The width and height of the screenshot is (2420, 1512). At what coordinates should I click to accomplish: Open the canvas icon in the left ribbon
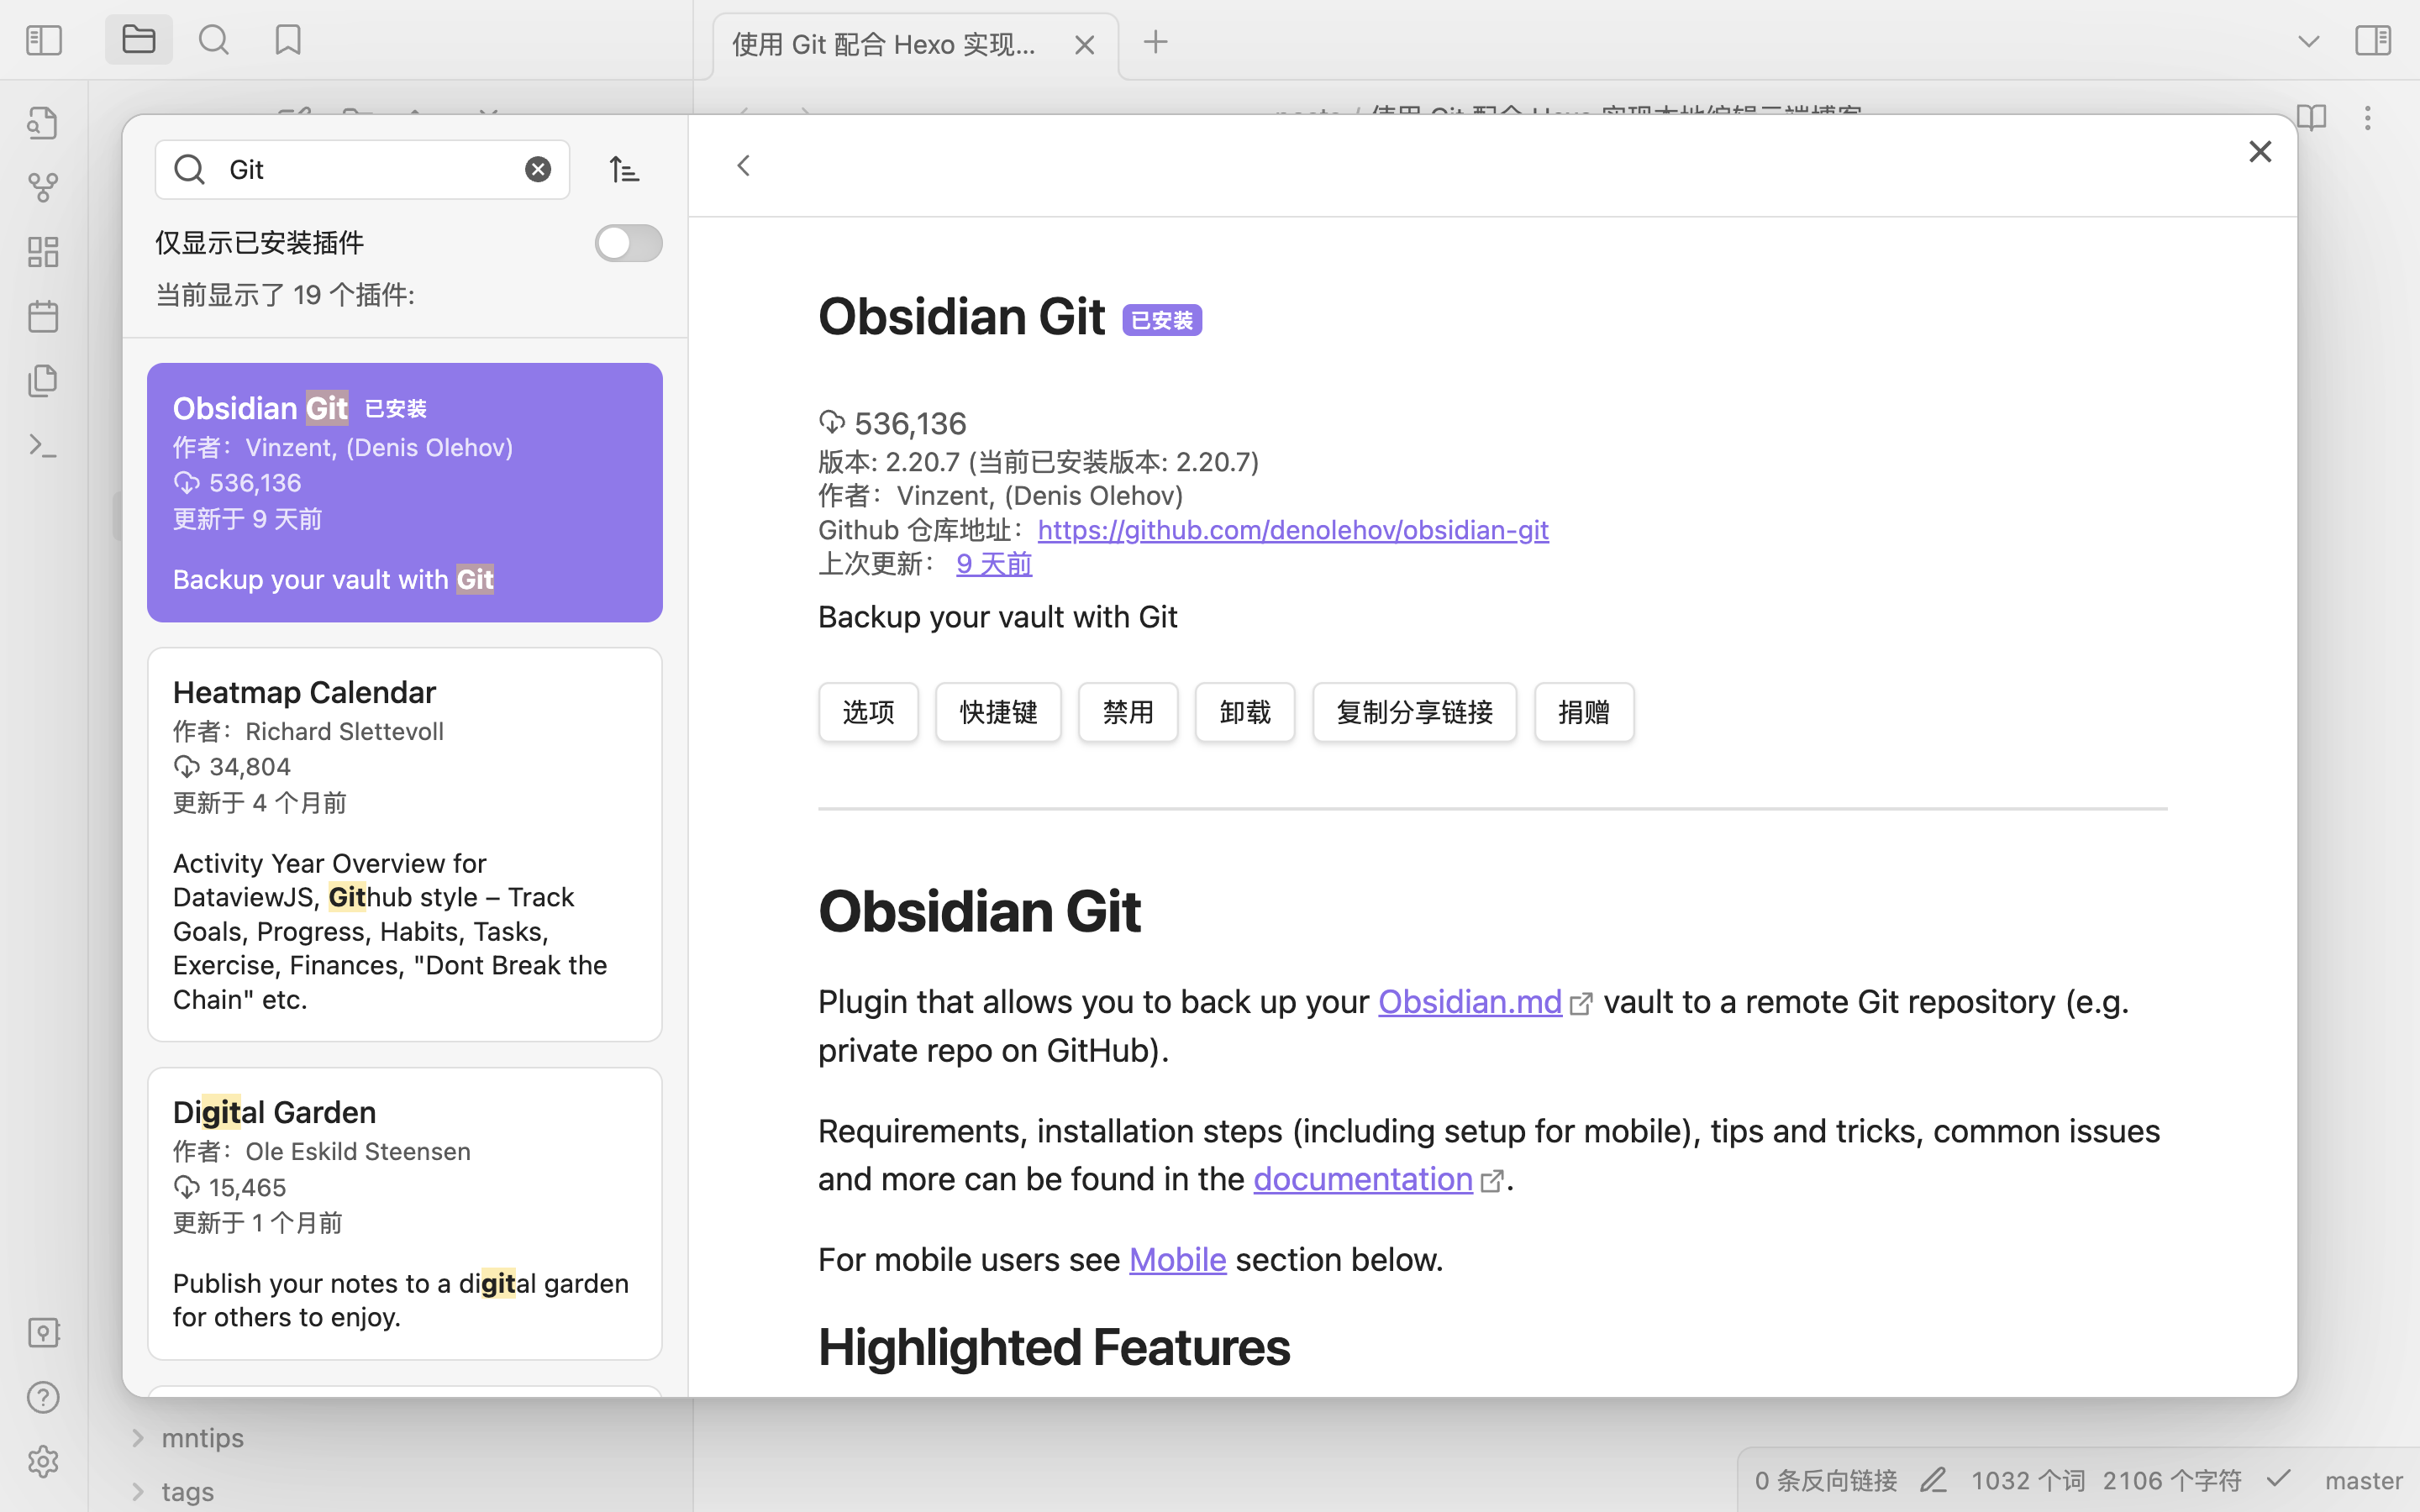(43, 252)
